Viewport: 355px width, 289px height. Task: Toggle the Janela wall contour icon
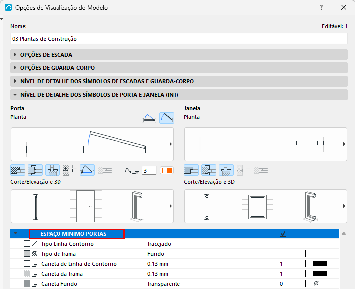(x=191, y=170)
